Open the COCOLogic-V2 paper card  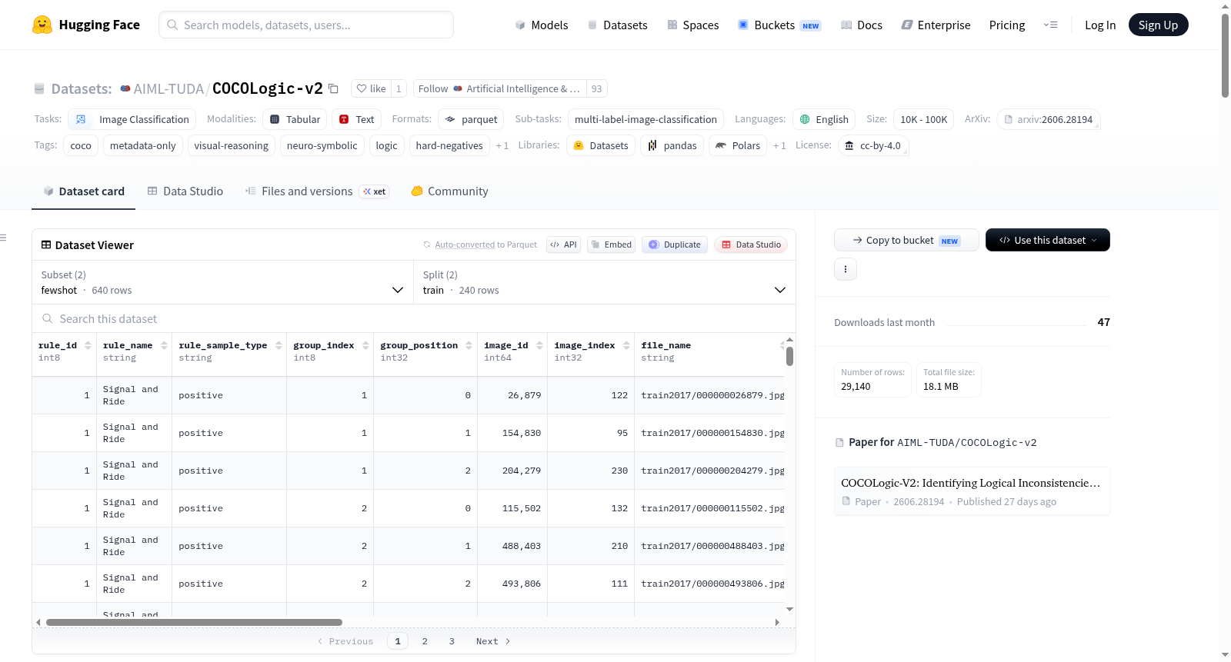972,491
